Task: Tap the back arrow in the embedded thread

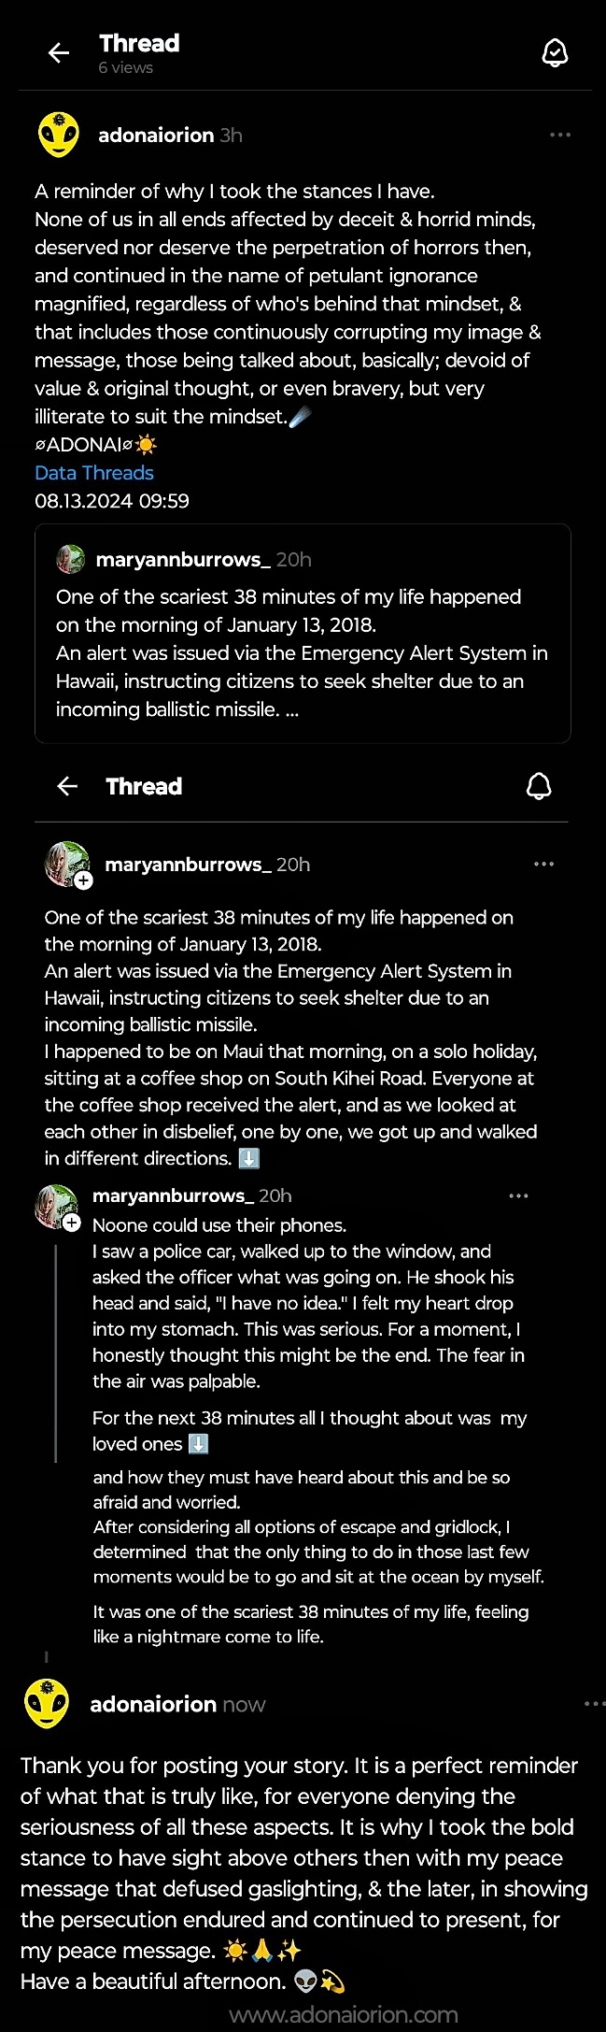Action: click(67, 786)
